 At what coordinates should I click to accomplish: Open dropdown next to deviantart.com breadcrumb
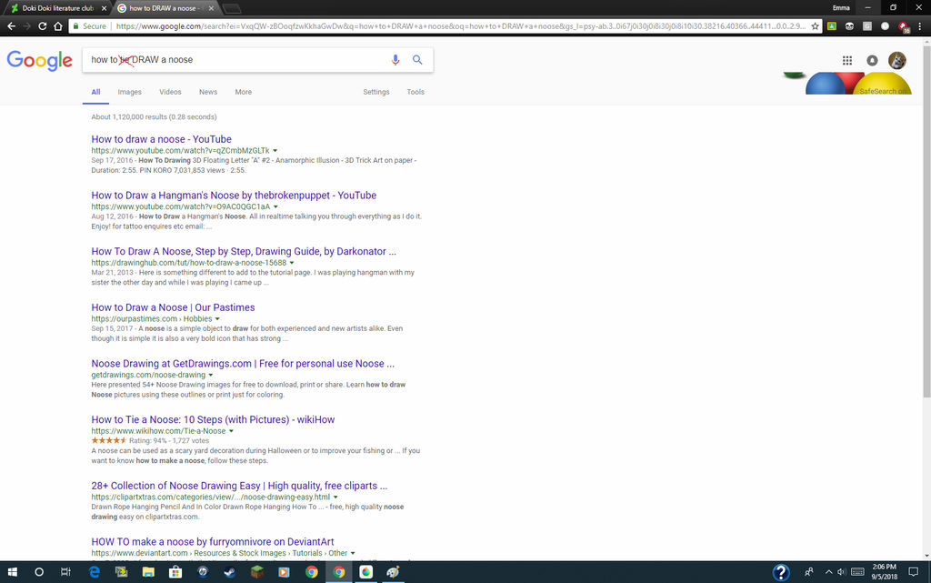353,553
